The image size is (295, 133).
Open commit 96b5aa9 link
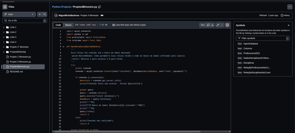[263, 15]
